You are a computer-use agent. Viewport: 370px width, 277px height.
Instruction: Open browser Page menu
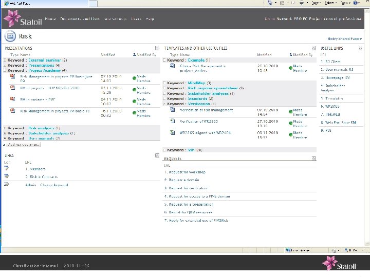pyautogui.click(x=316, y=3)
